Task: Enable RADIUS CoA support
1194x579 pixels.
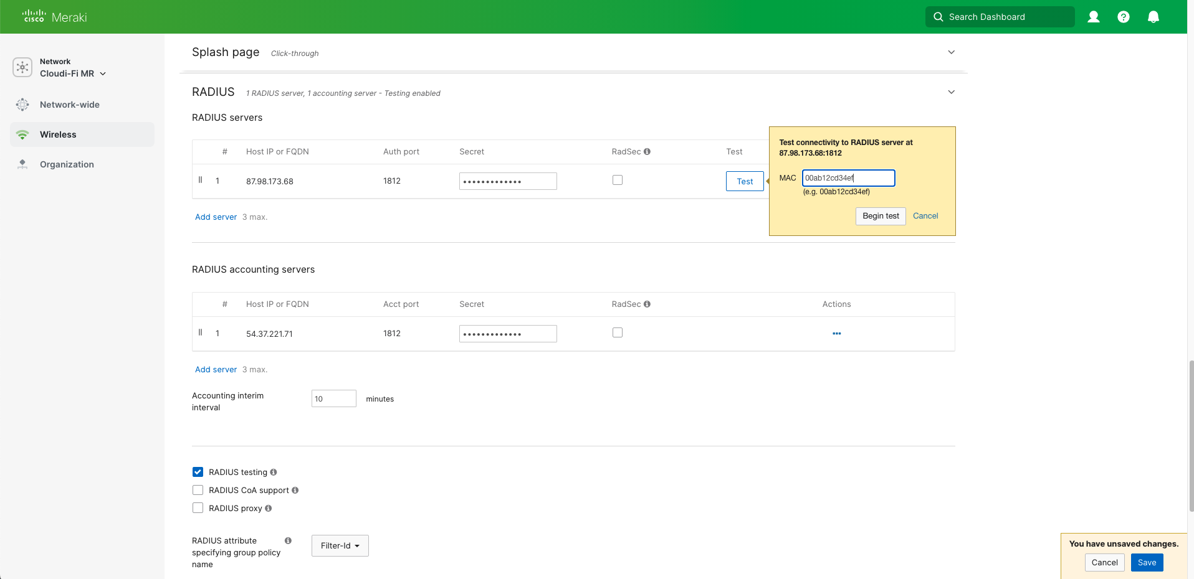Action: click(x=198, y=490)
